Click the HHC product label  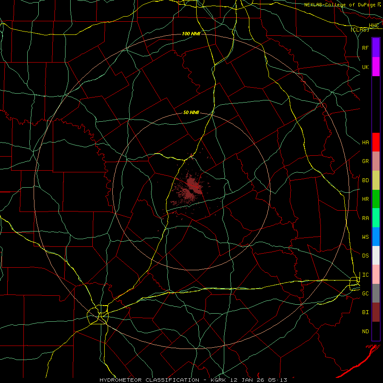click(x=374, y=26)
